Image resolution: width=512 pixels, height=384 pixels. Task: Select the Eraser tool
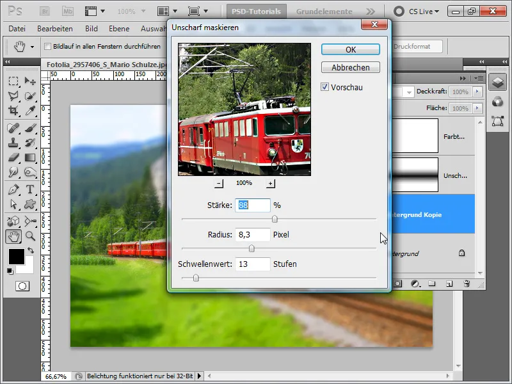tap(13, 157)
